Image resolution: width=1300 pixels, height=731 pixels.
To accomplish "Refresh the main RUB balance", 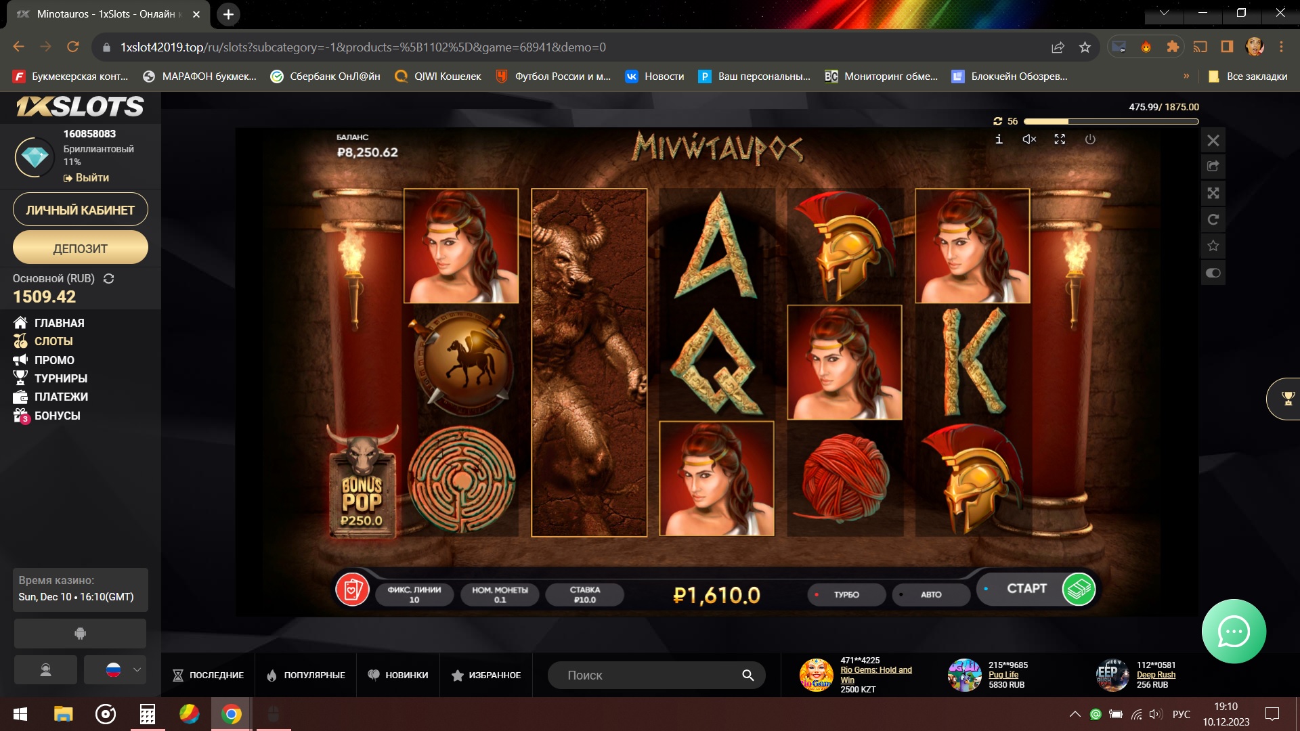I will [x=108, y=279].
